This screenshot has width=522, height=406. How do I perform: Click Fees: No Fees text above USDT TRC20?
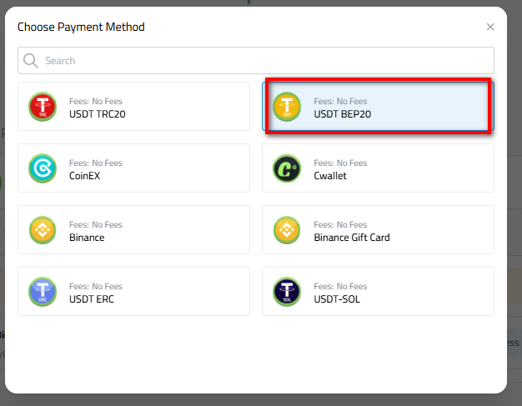(96, 101)
